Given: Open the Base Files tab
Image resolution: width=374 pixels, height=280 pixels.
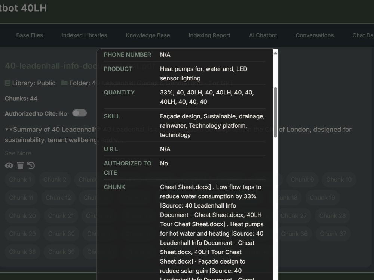Looking at the screenshot, I should pos(30,35).
